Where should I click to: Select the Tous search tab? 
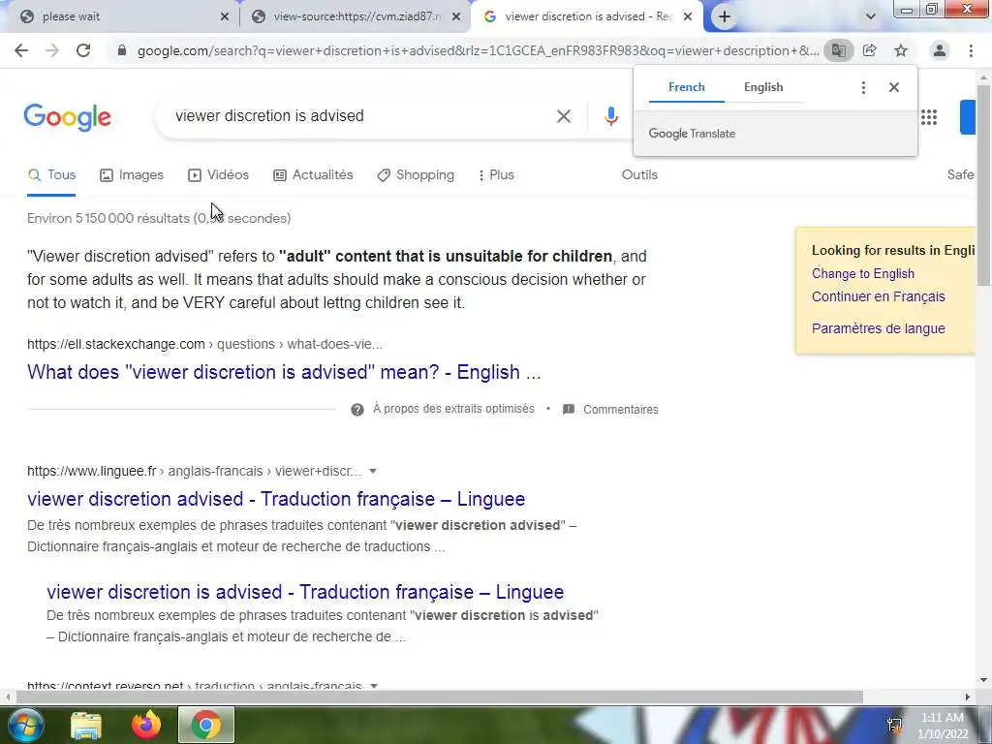[52, 175]
